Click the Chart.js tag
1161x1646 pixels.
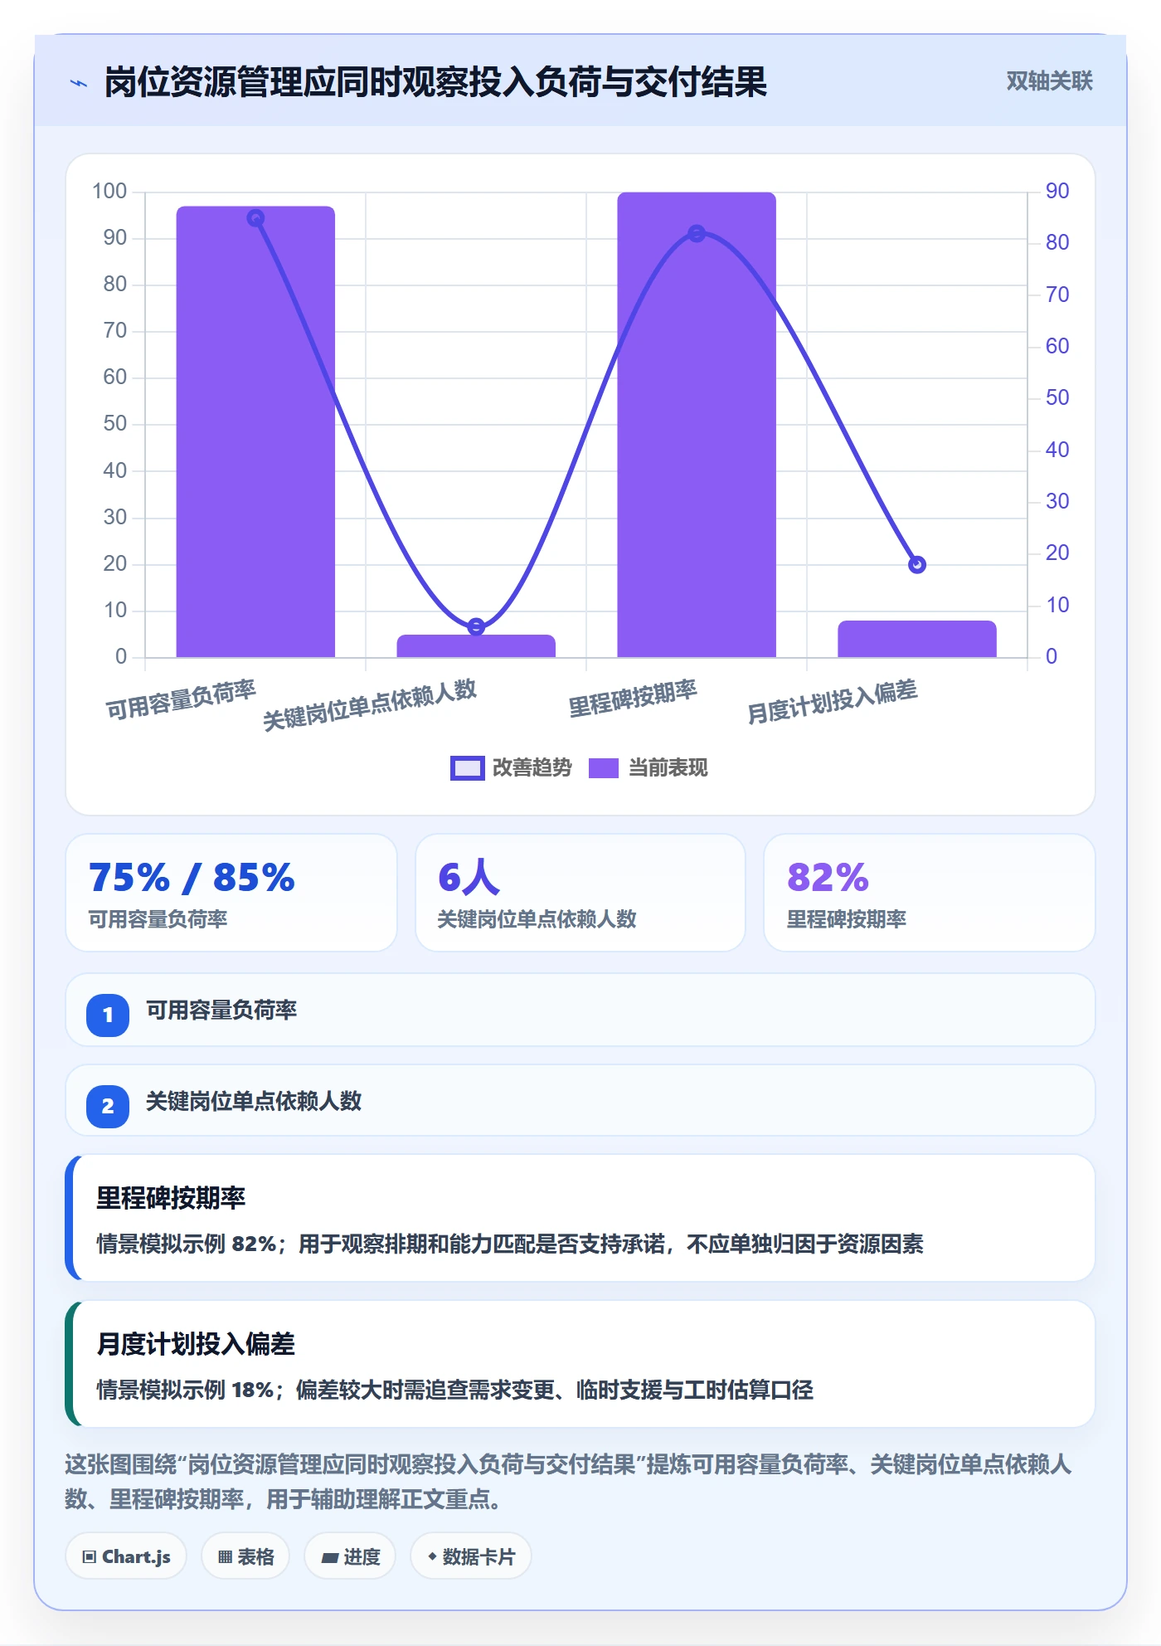click(x=126, y=1556)
